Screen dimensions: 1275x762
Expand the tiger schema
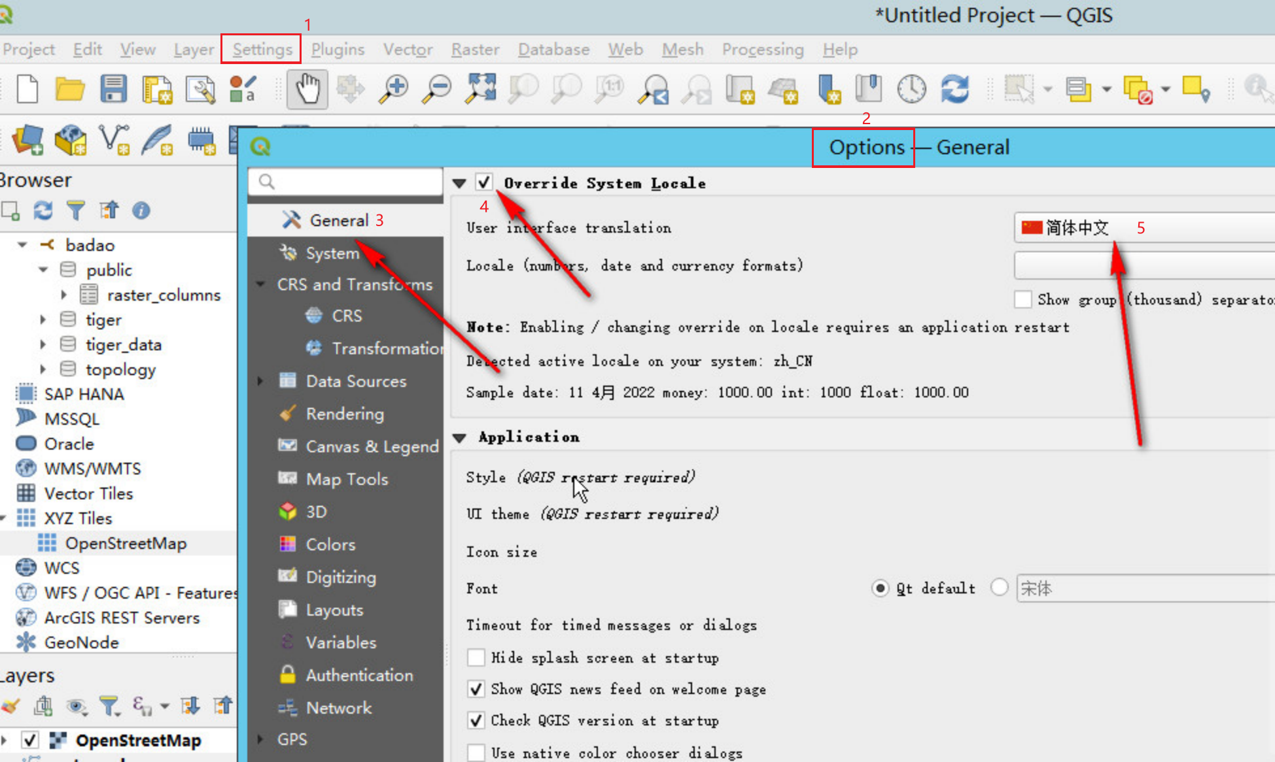click(43, 320)
